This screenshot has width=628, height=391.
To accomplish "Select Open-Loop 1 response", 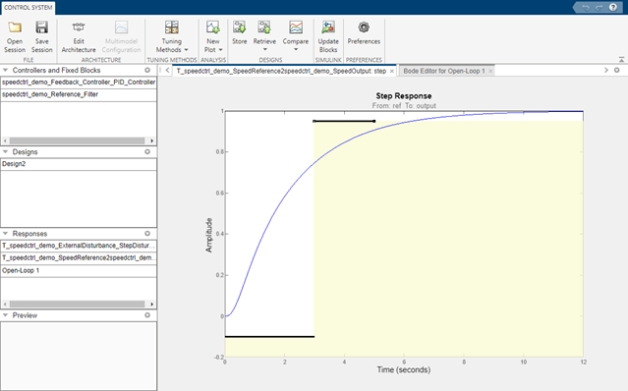I will (79, 270).
